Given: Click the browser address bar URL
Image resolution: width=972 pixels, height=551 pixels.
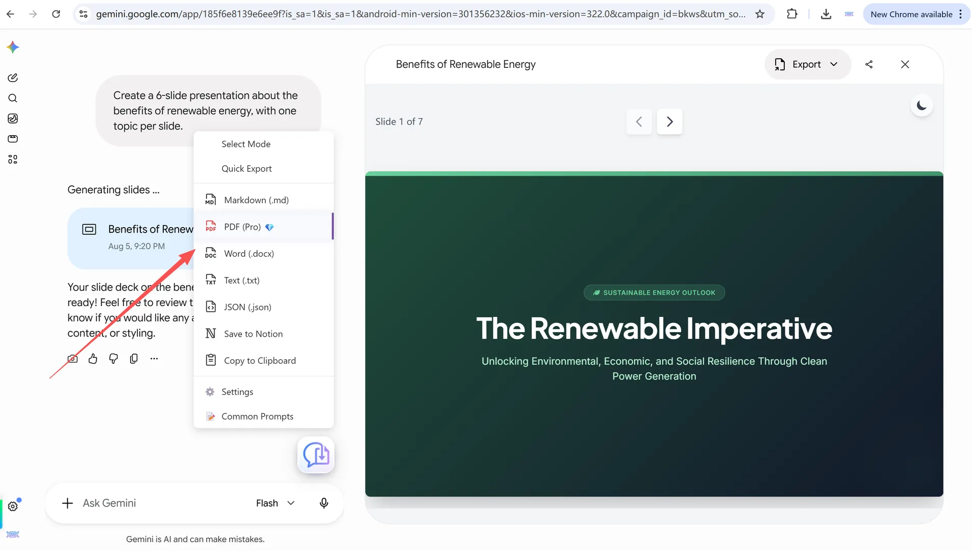Looking at the screenshot, I should 420,14.
